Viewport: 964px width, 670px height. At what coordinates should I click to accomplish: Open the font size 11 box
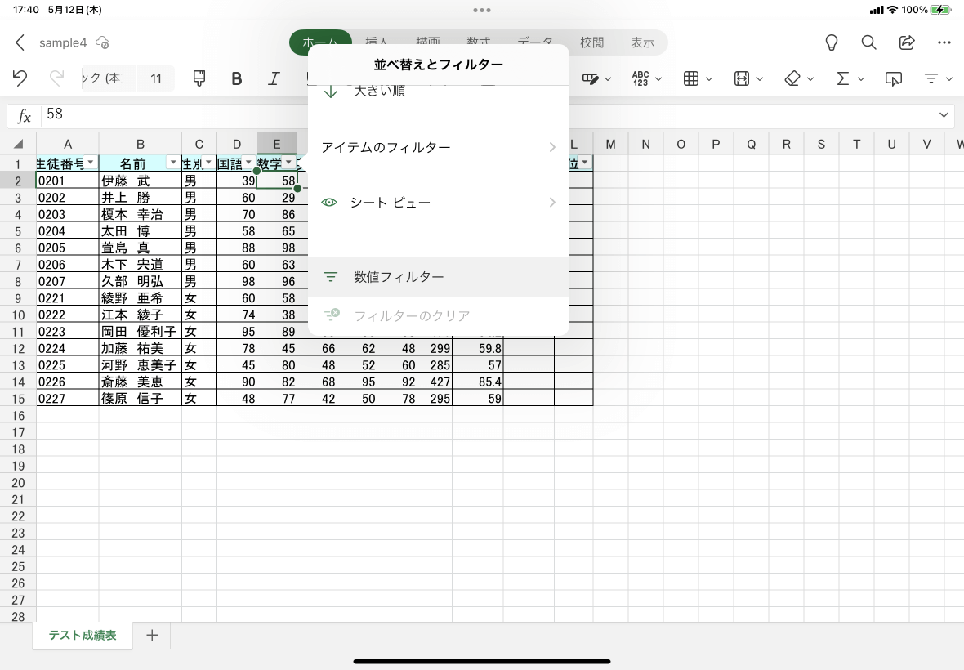pyautogui.click(x=156, y=78)
